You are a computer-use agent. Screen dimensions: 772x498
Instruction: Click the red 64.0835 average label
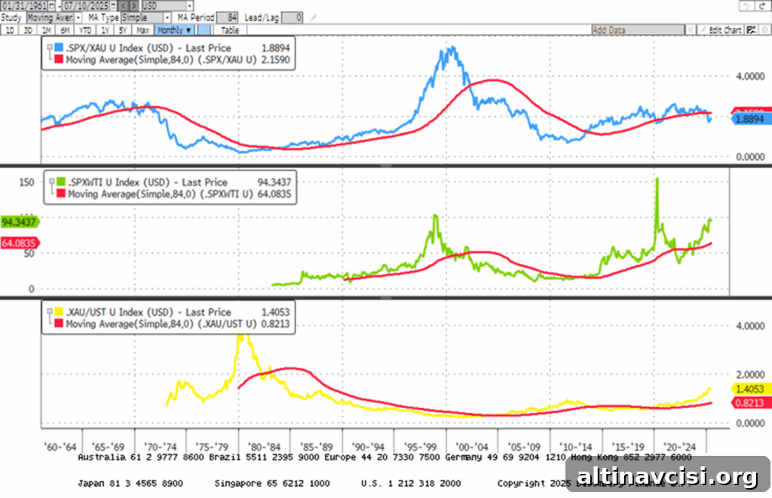point(19,243)
